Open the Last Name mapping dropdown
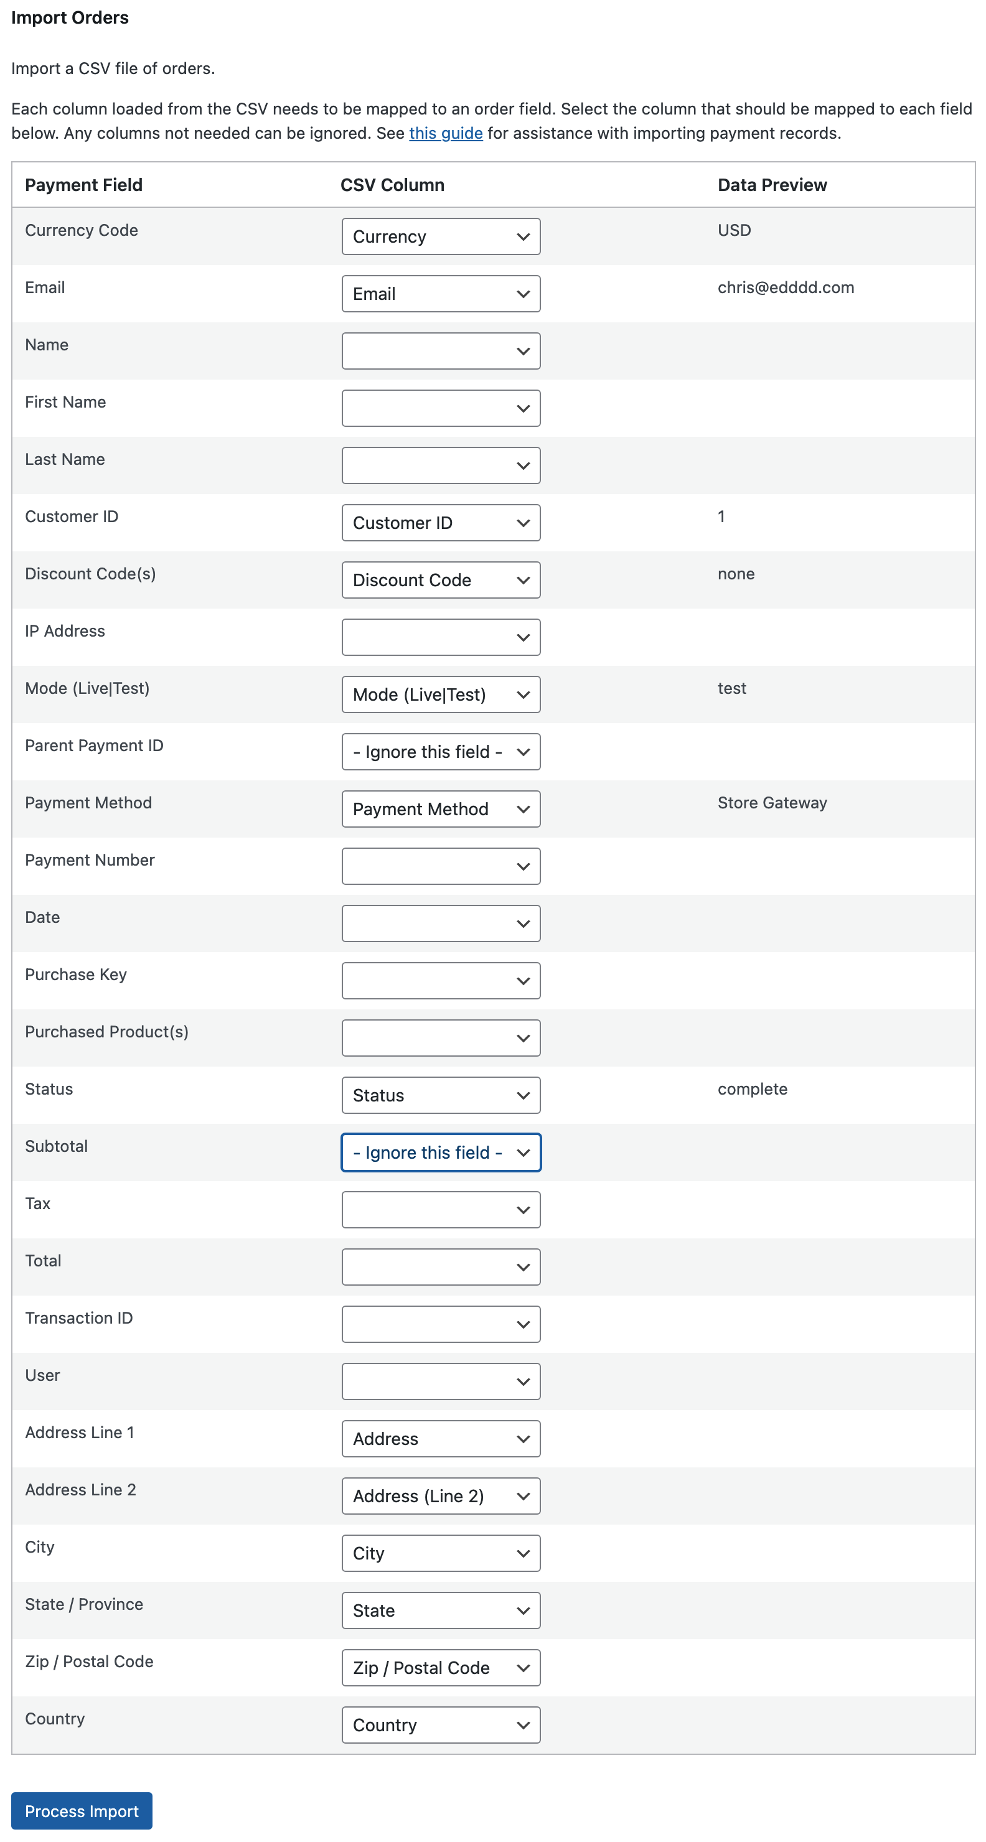Image resolution: width=986 pixels, height=1842 pixels. coord(441,465)
